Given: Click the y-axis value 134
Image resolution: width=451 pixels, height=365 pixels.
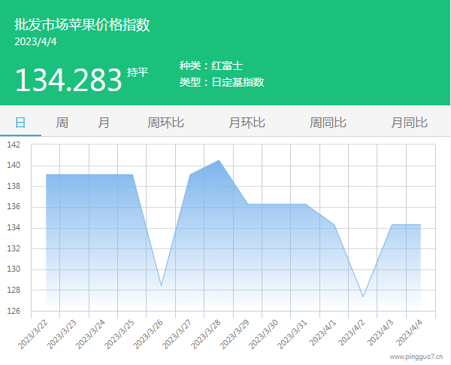Looking at the screenshot, I should point(14,227).
